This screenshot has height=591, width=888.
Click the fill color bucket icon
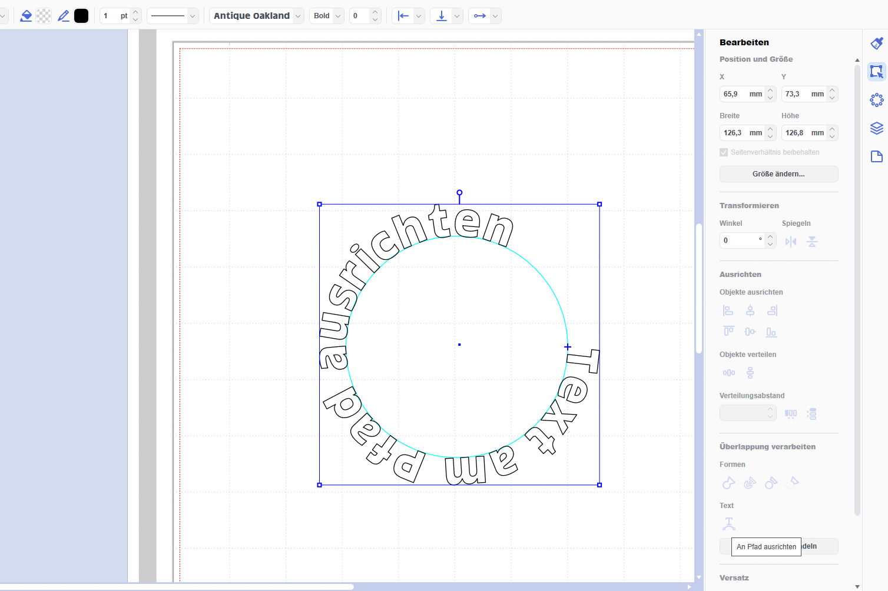26,16
